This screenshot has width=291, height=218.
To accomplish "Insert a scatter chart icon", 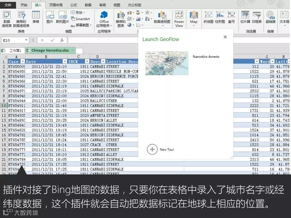I will (x=139, y=25).
